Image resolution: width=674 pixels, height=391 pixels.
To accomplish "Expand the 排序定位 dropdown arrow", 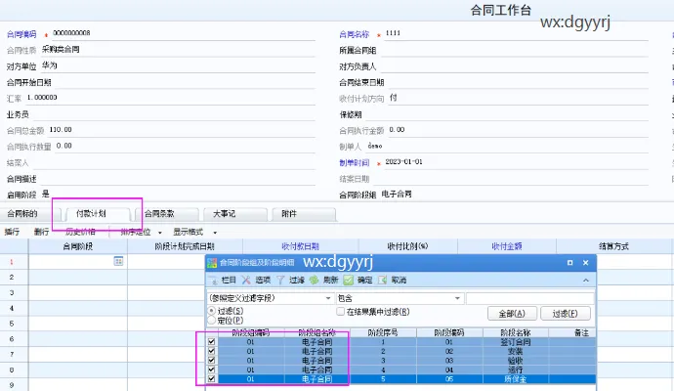I will pyautogui.click(x=160, y=233).
